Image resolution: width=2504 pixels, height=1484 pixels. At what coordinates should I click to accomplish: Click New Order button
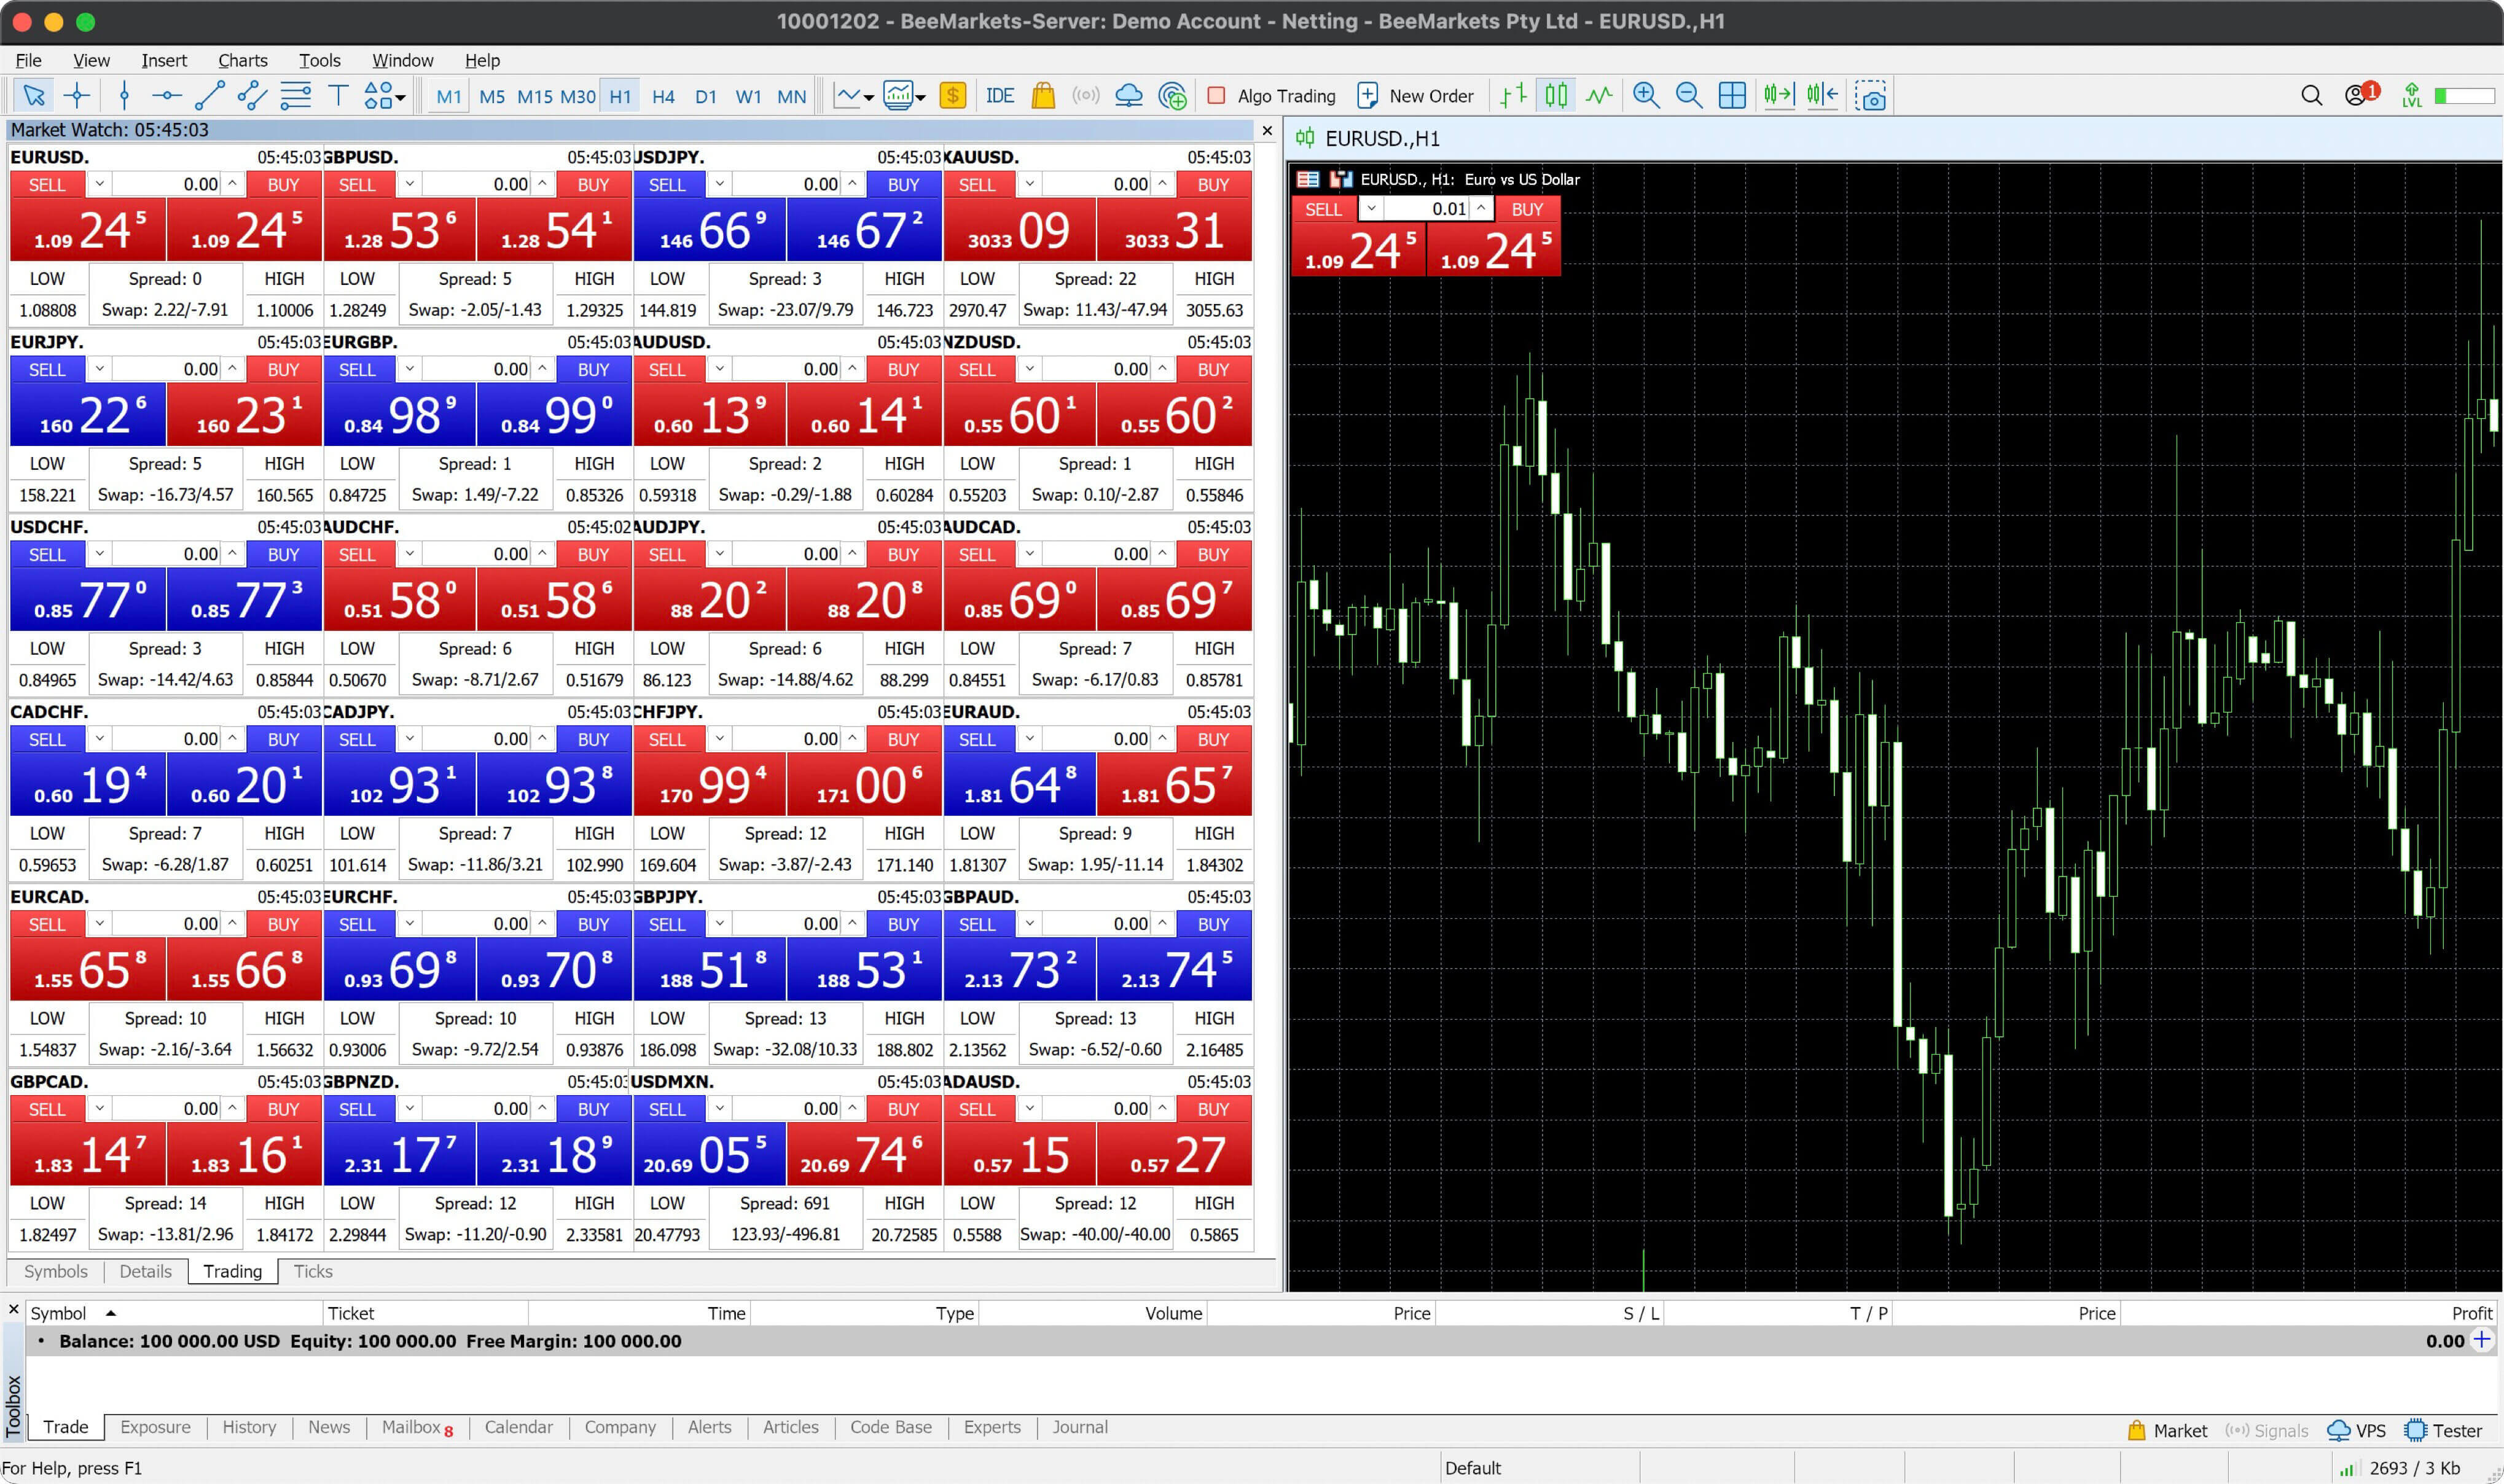click(1415, 96)
